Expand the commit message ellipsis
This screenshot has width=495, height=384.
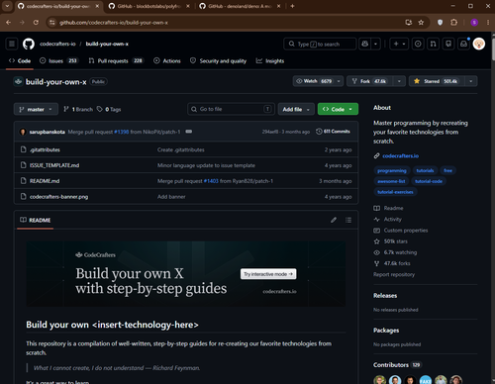[189, 132]
